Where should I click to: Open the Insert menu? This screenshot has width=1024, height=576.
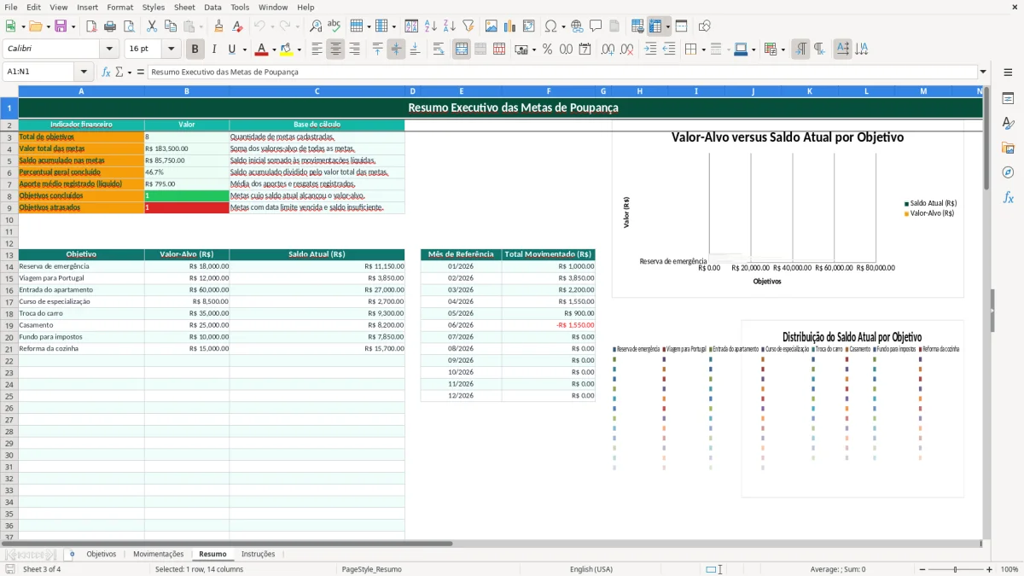pos(87,7)
